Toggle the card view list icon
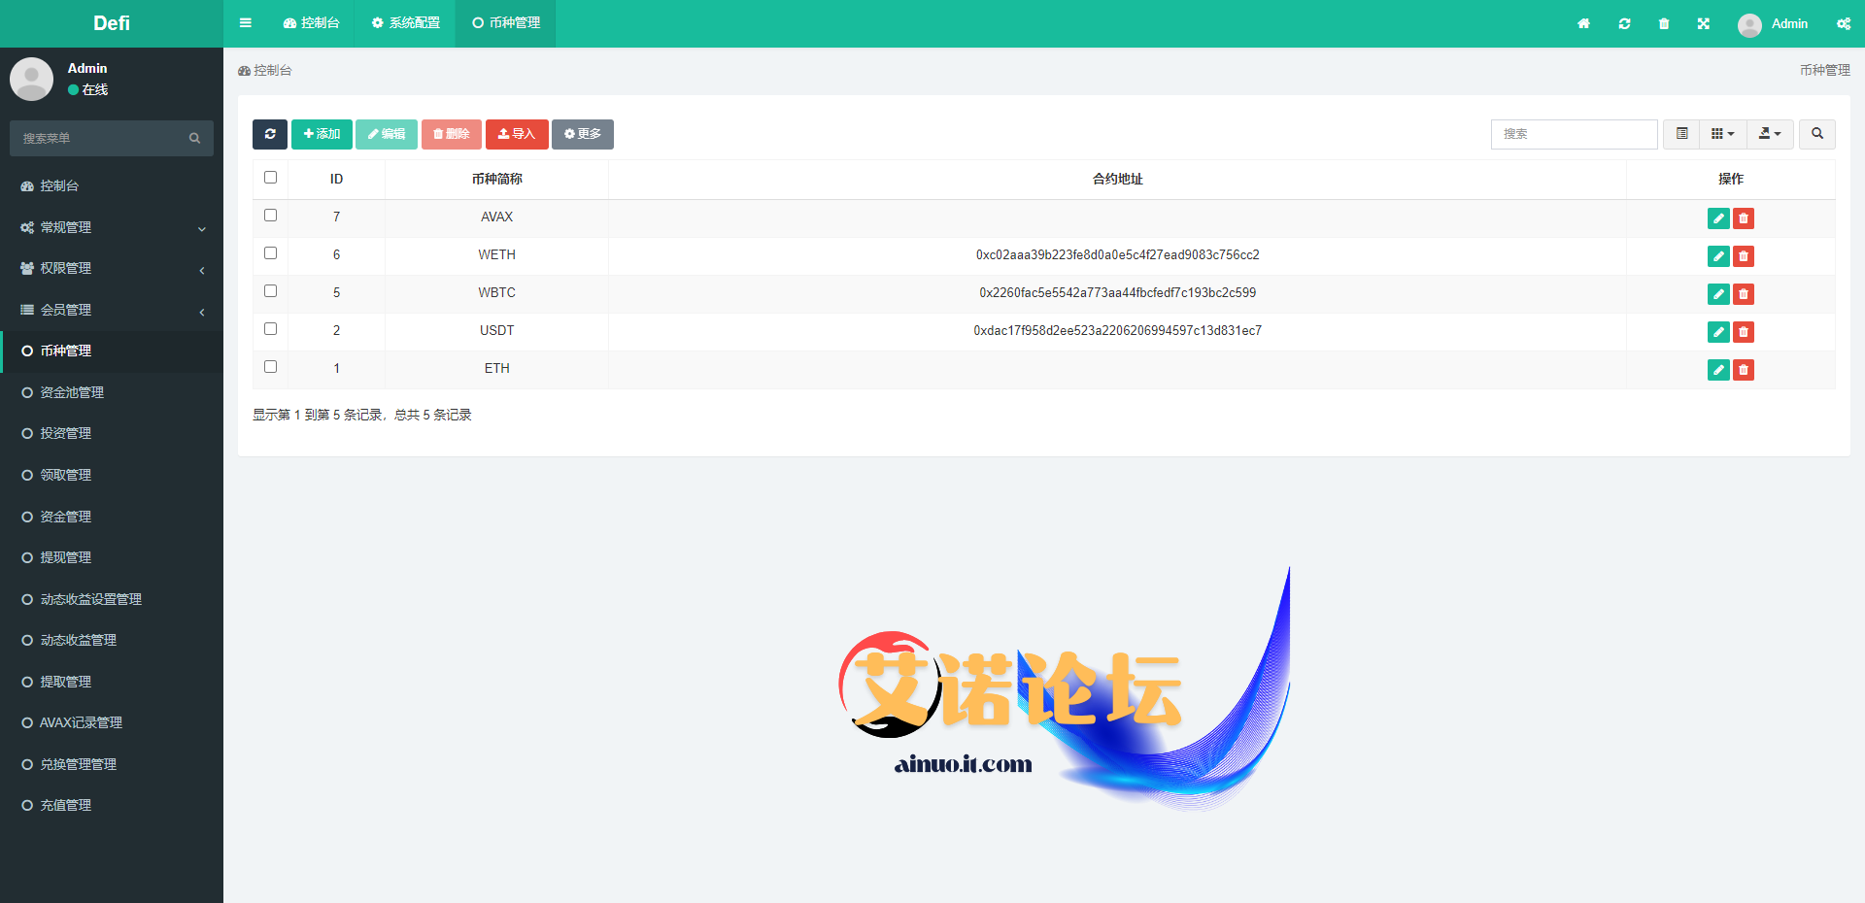The height and width of the screenshot is (903, 1865). [x=1681, y=134]
